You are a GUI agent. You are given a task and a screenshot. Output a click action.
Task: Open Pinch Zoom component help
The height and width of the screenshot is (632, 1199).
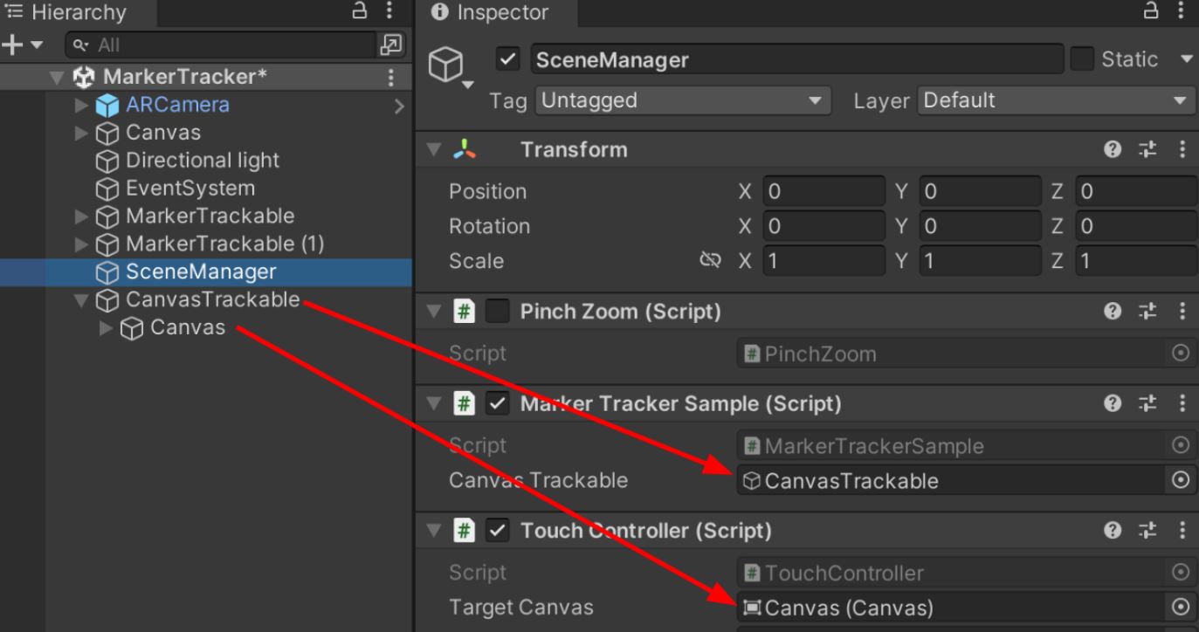[1113, 312]
